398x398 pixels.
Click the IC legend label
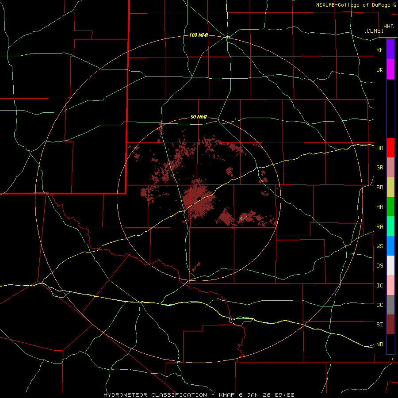point(380,286)
